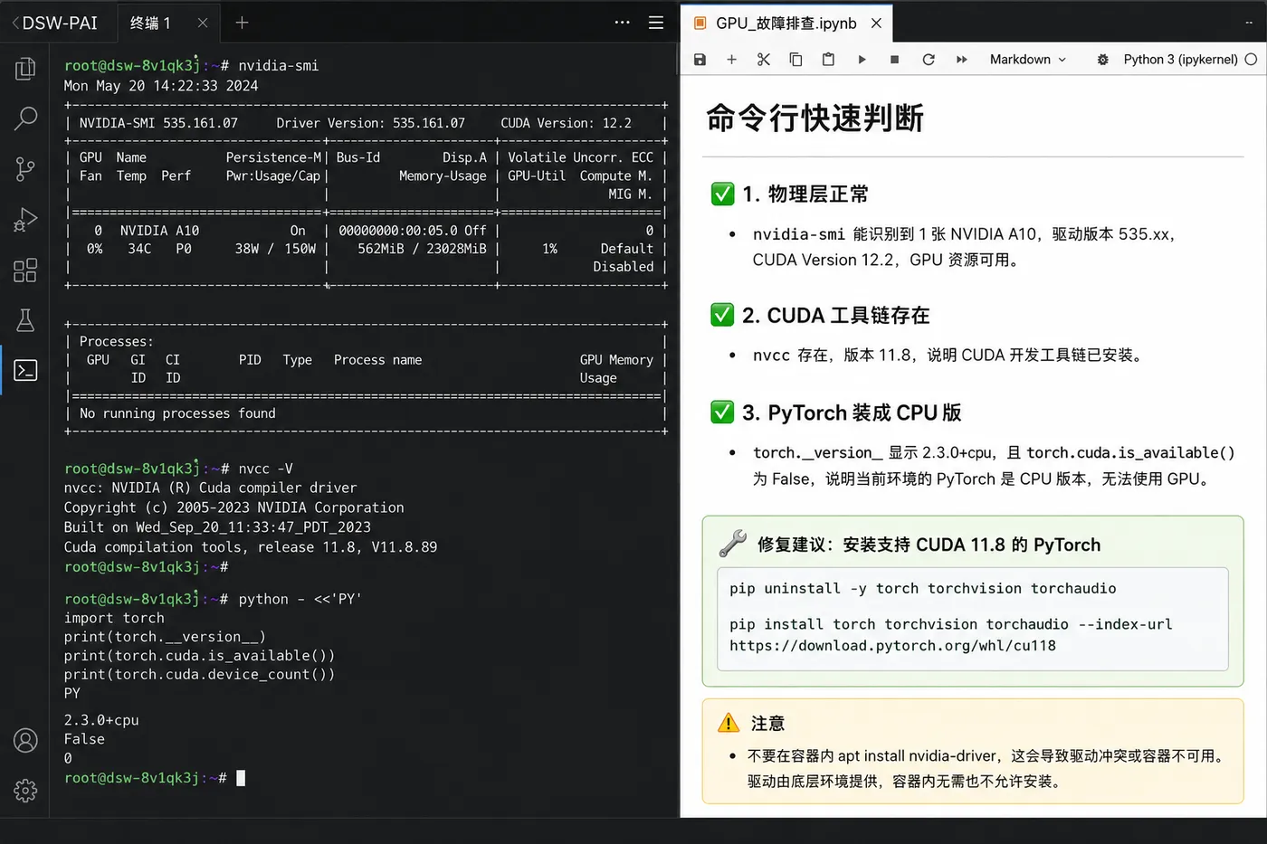
Task: Select the GPU_故障排查.ipynb tab
Action: tap(786, 23)
